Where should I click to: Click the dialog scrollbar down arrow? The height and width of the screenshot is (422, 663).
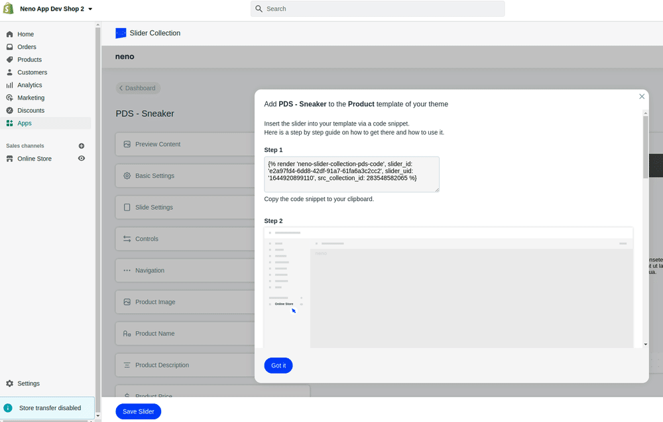645,344
